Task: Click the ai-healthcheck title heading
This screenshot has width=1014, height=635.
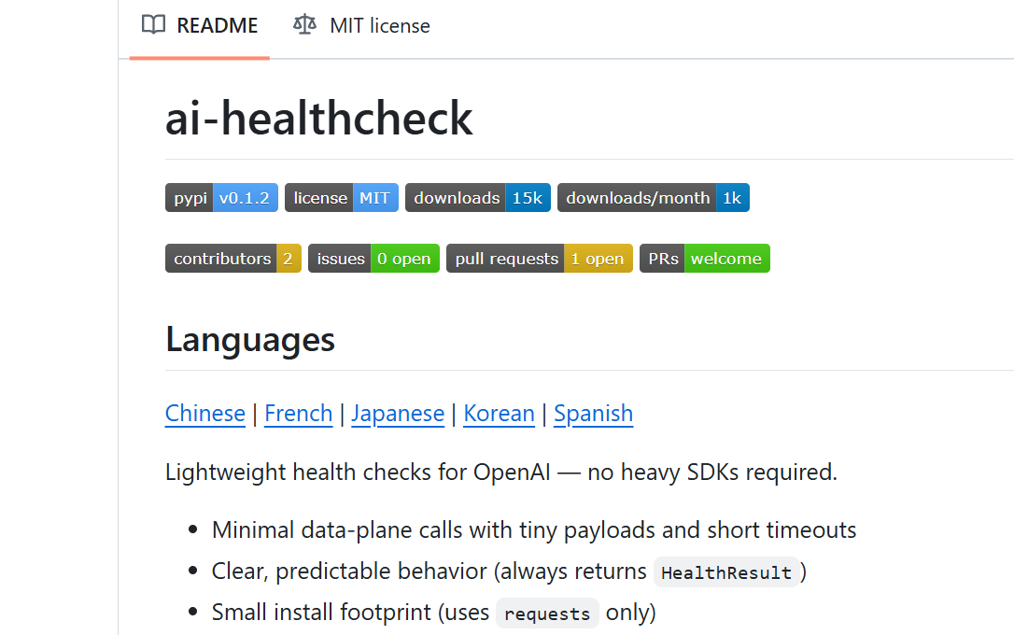Action: (319, 120)
